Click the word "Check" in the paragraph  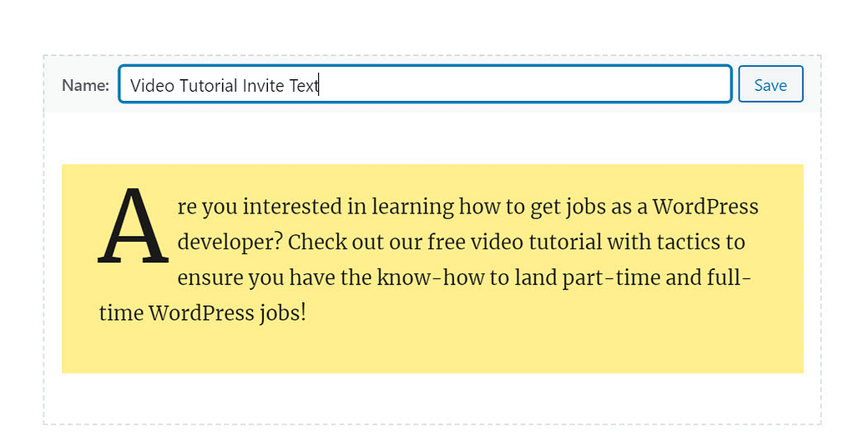[x=318, y=243]
